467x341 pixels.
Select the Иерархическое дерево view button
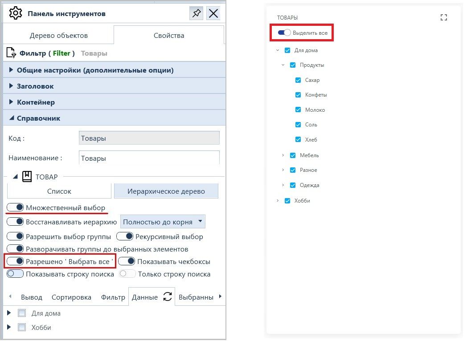(166, 191)
